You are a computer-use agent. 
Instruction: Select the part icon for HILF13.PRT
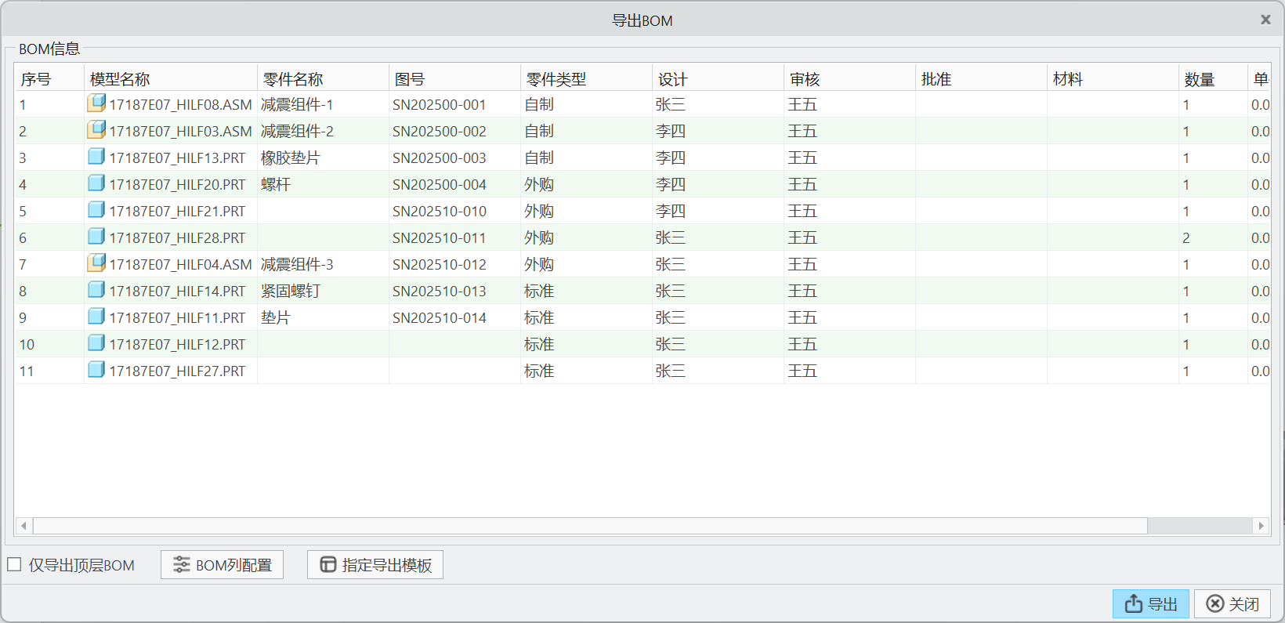[96, 157]
